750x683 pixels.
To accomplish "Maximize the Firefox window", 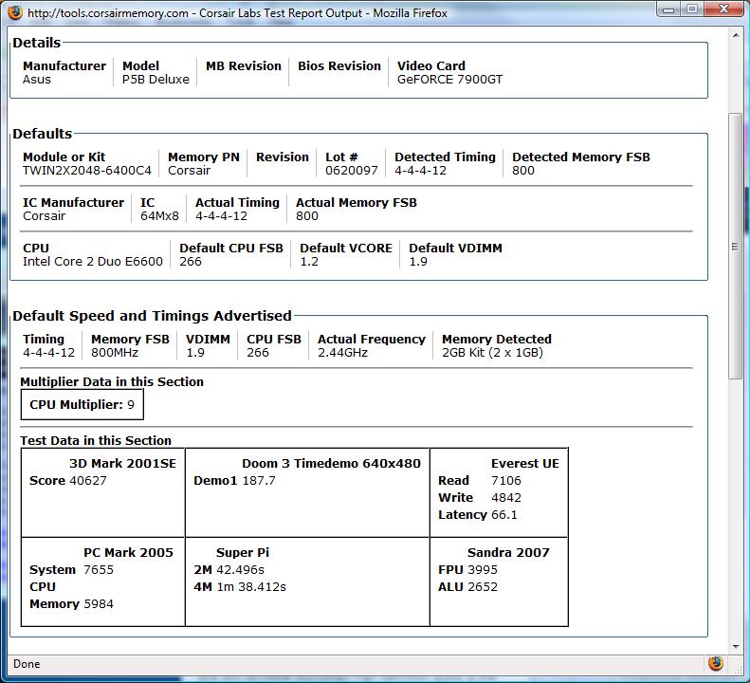I will (691, 9).
